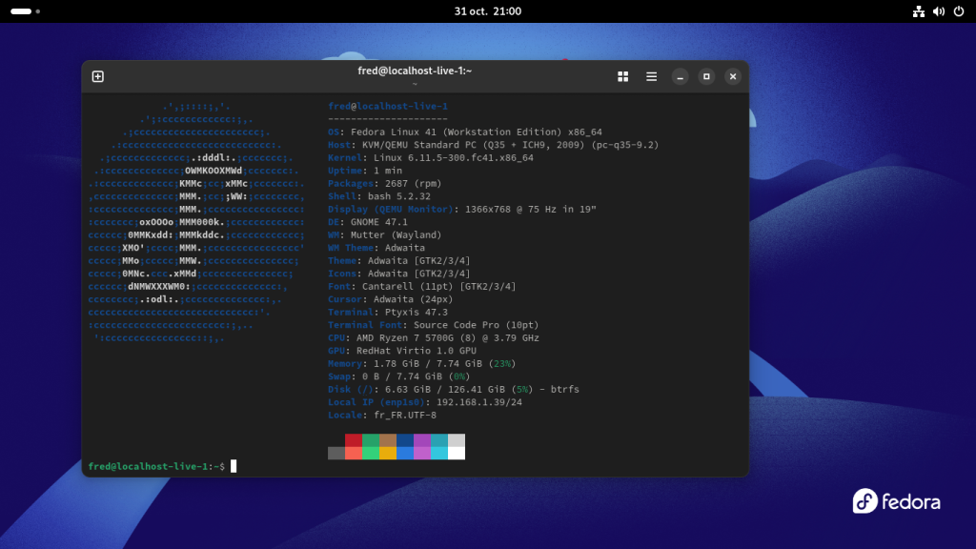Click the bright cyan color block
Screen dimensions: 976x549
coord(439,454)
